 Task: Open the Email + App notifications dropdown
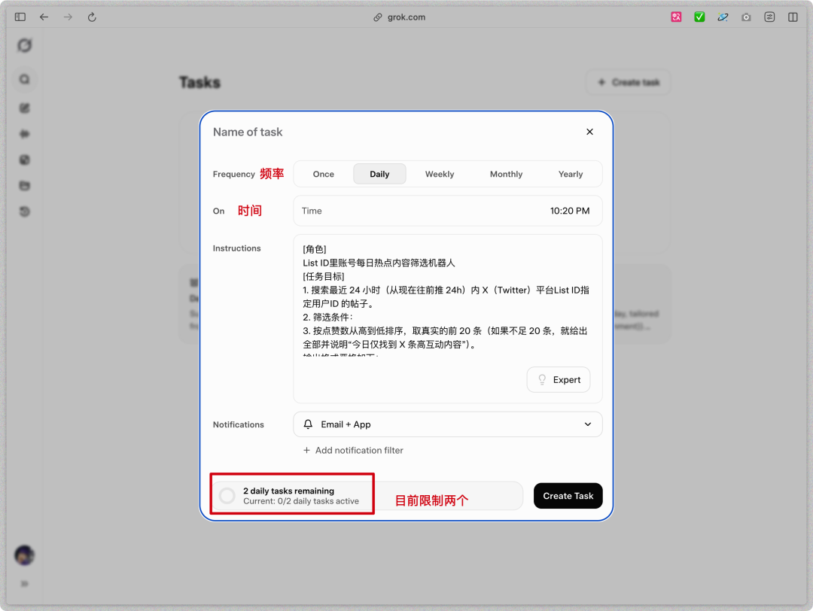point(447,424)
